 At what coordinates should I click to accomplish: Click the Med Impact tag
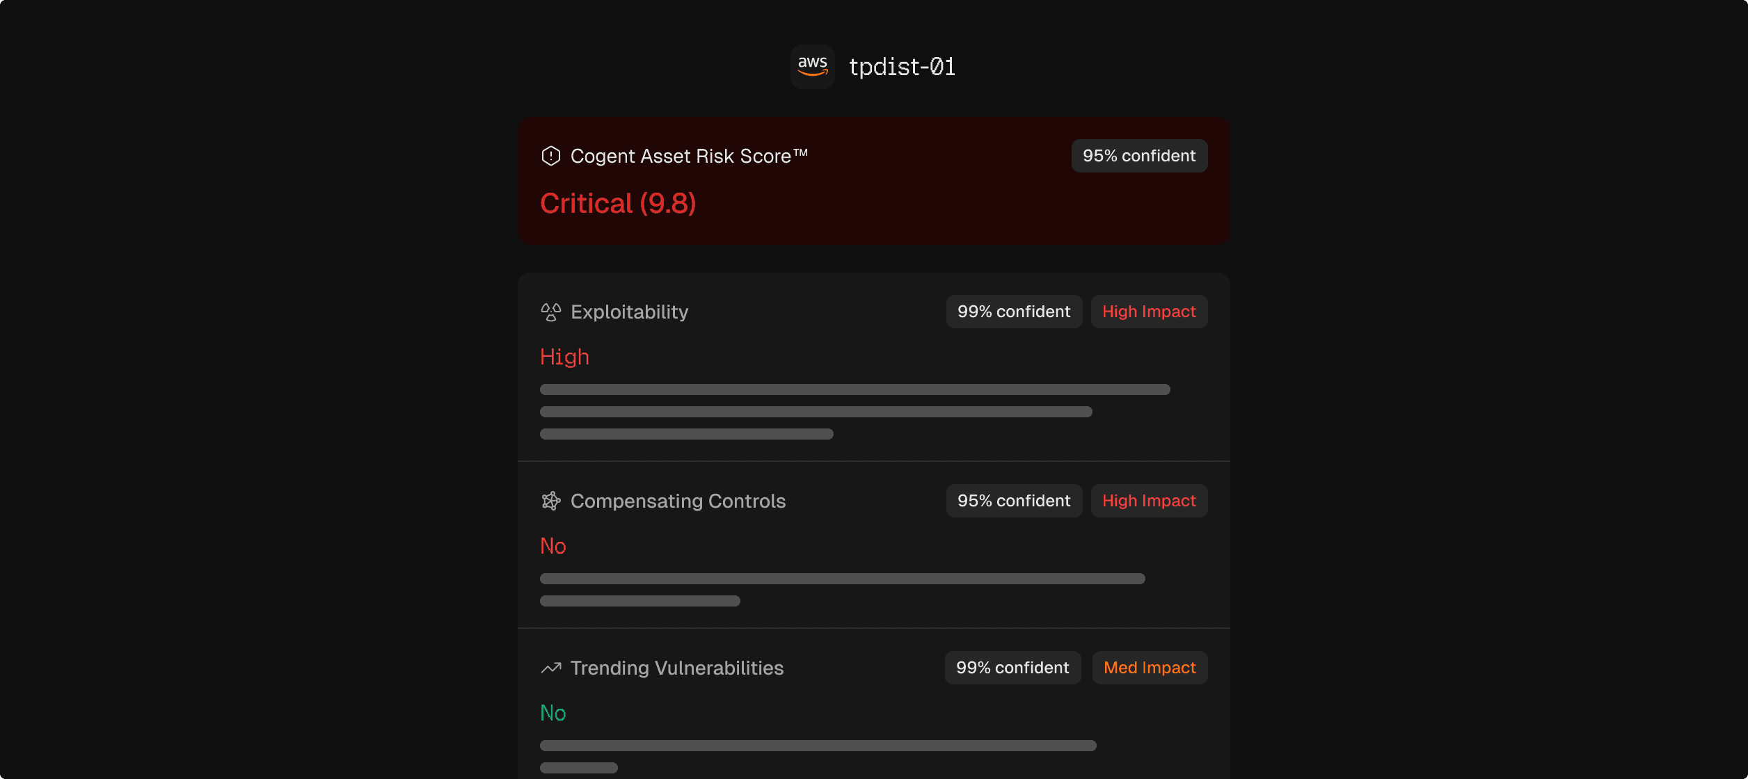point(1150,668)
